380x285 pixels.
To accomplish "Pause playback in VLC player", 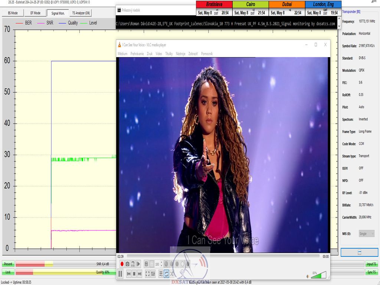I will (x=120, y=274).
